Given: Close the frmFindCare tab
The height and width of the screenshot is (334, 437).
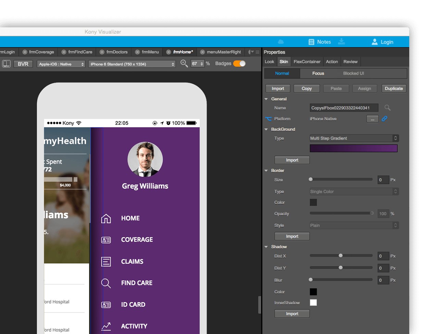Looking at the screenshot, I should [64, 52].
